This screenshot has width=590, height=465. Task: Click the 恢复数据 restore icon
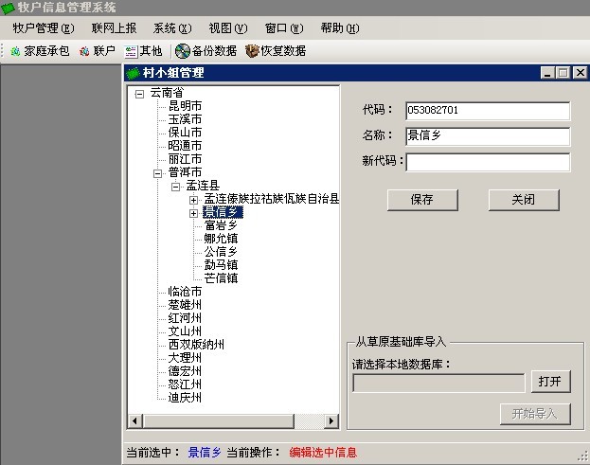252,51
